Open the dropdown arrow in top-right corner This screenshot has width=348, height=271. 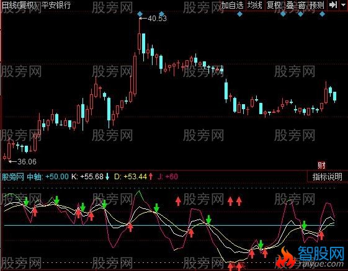coord(343,5)
